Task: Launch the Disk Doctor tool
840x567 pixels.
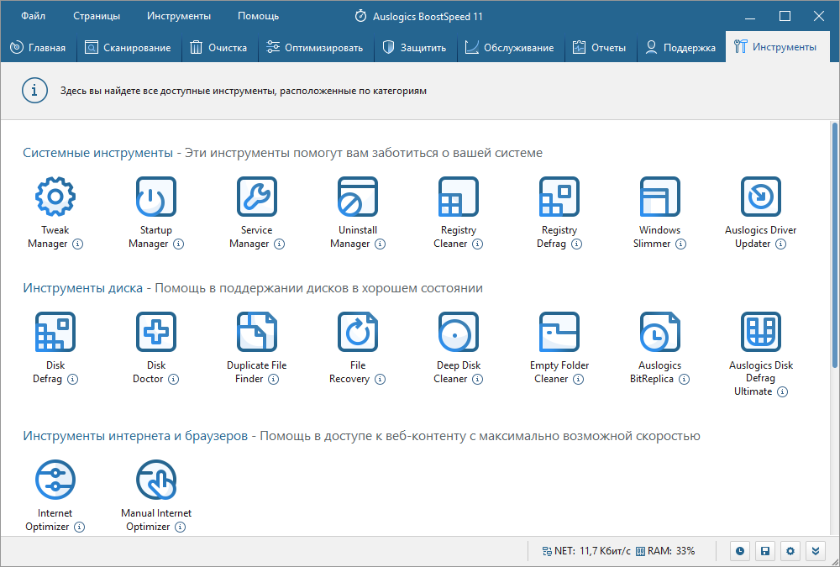Action: [x=156, y=333]
